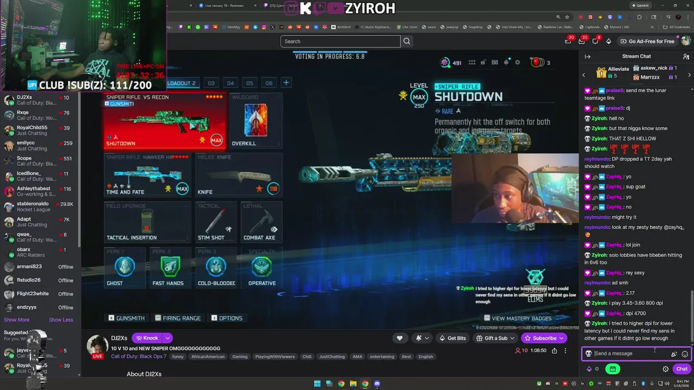Click the heart follow icon button

tap(400, 338)
